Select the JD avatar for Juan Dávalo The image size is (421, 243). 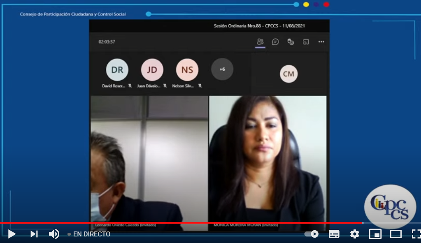pos(152,70)
